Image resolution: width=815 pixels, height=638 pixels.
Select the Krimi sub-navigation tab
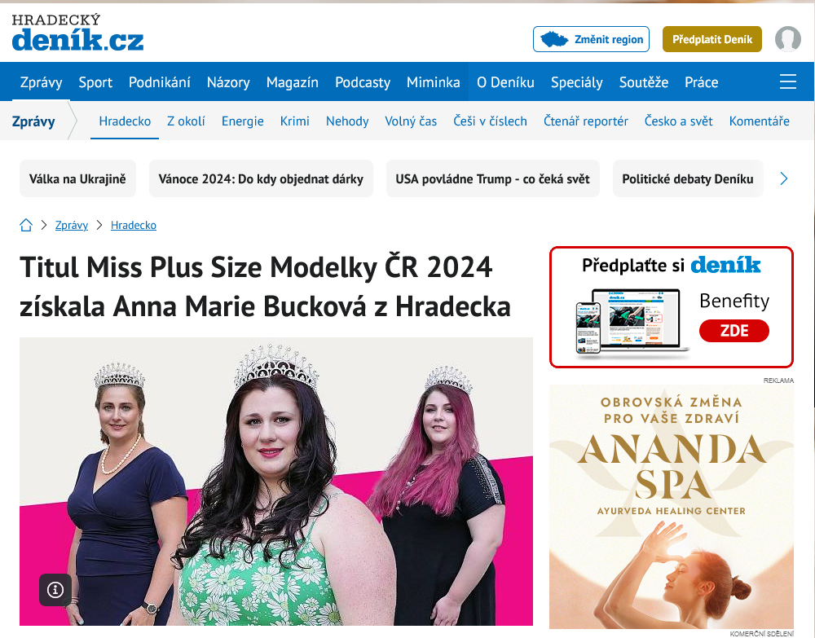295,121
